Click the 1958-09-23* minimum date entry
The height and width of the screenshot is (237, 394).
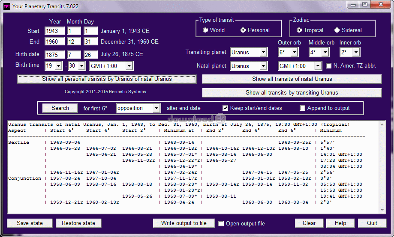point(180,184)
